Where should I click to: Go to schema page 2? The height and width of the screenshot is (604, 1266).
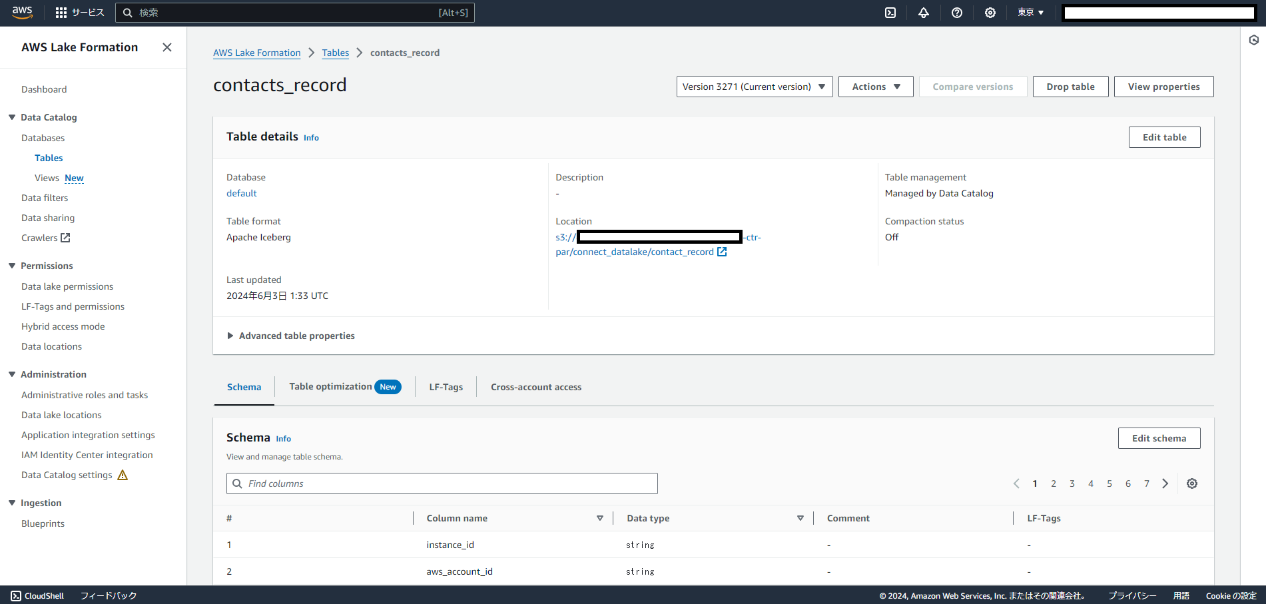click(1054, 483)
